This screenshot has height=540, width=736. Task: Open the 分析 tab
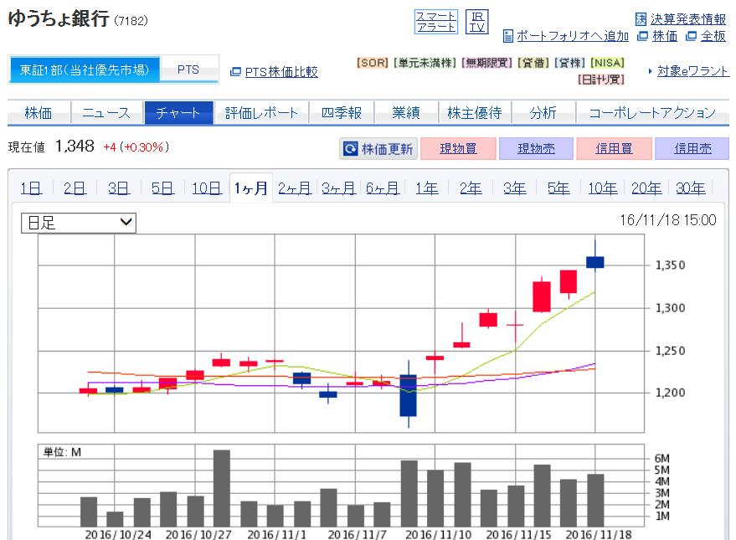pos(543,112)
